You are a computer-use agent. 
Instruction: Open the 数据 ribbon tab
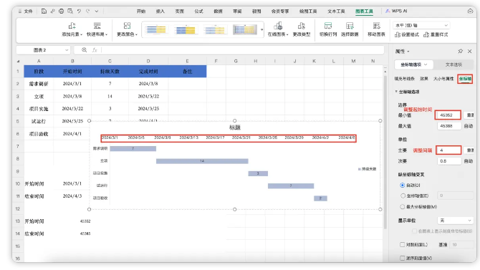tap(218, 11)
